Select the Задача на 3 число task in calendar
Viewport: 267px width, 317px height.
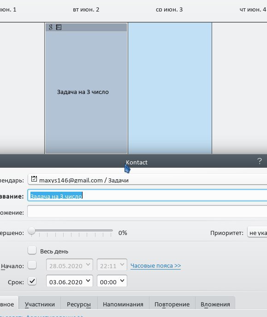[86, 88]
